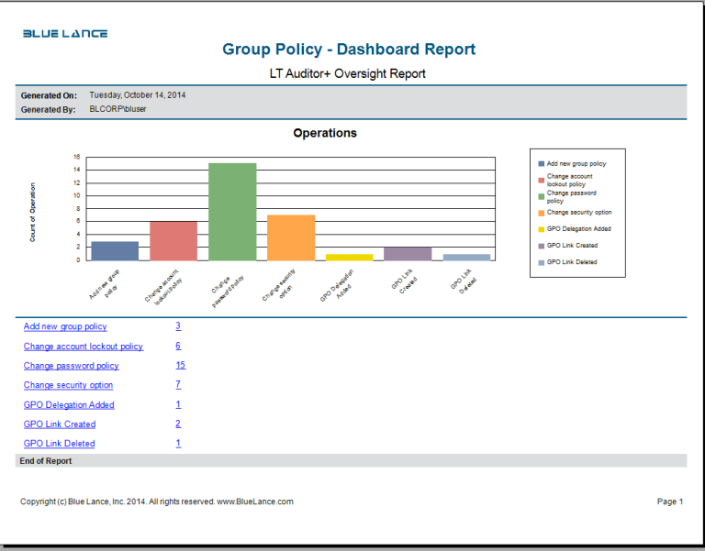Select the orange Change security option bar
705x551 pixels.
pos(291,237)
